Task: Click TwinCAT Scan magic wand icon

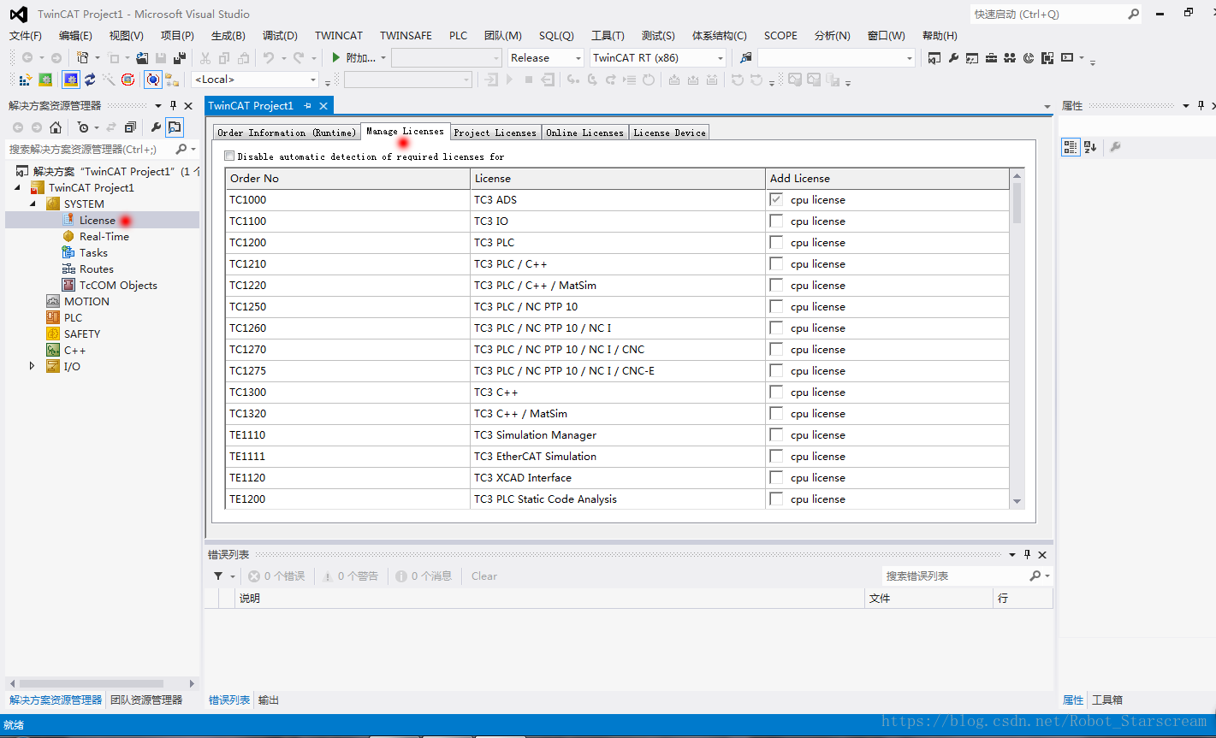Action: [x=109, y=80]
